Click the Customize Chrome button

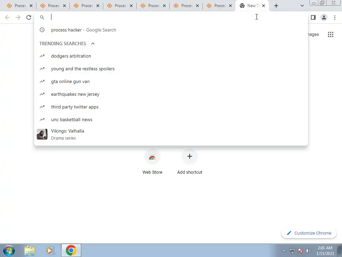(x=309, y=233)
